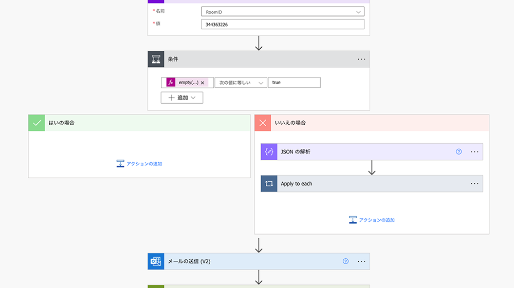Open メールの送信 (V2) ellipsis menu
The image size is (514, 288).
click(361, 261)
